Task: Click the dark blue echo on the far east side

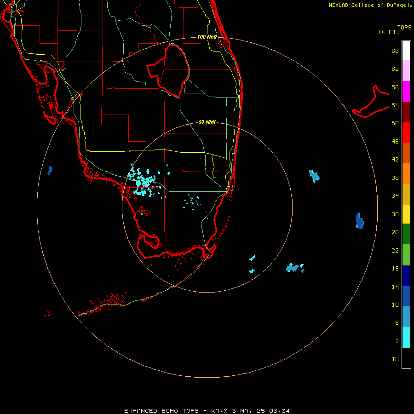Action: click(360, 221)
